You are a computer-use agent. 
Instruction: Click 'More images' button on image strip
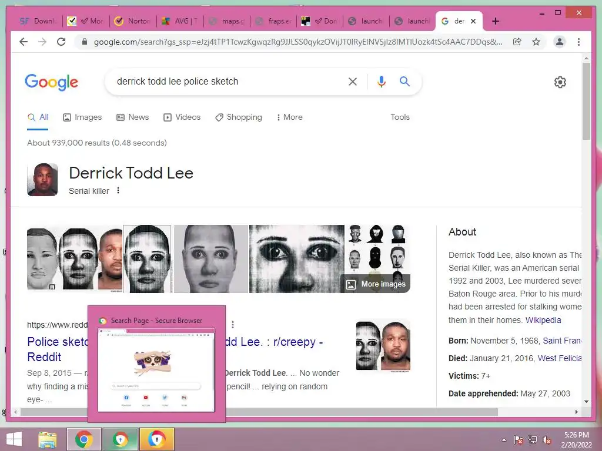coord(376,284)
